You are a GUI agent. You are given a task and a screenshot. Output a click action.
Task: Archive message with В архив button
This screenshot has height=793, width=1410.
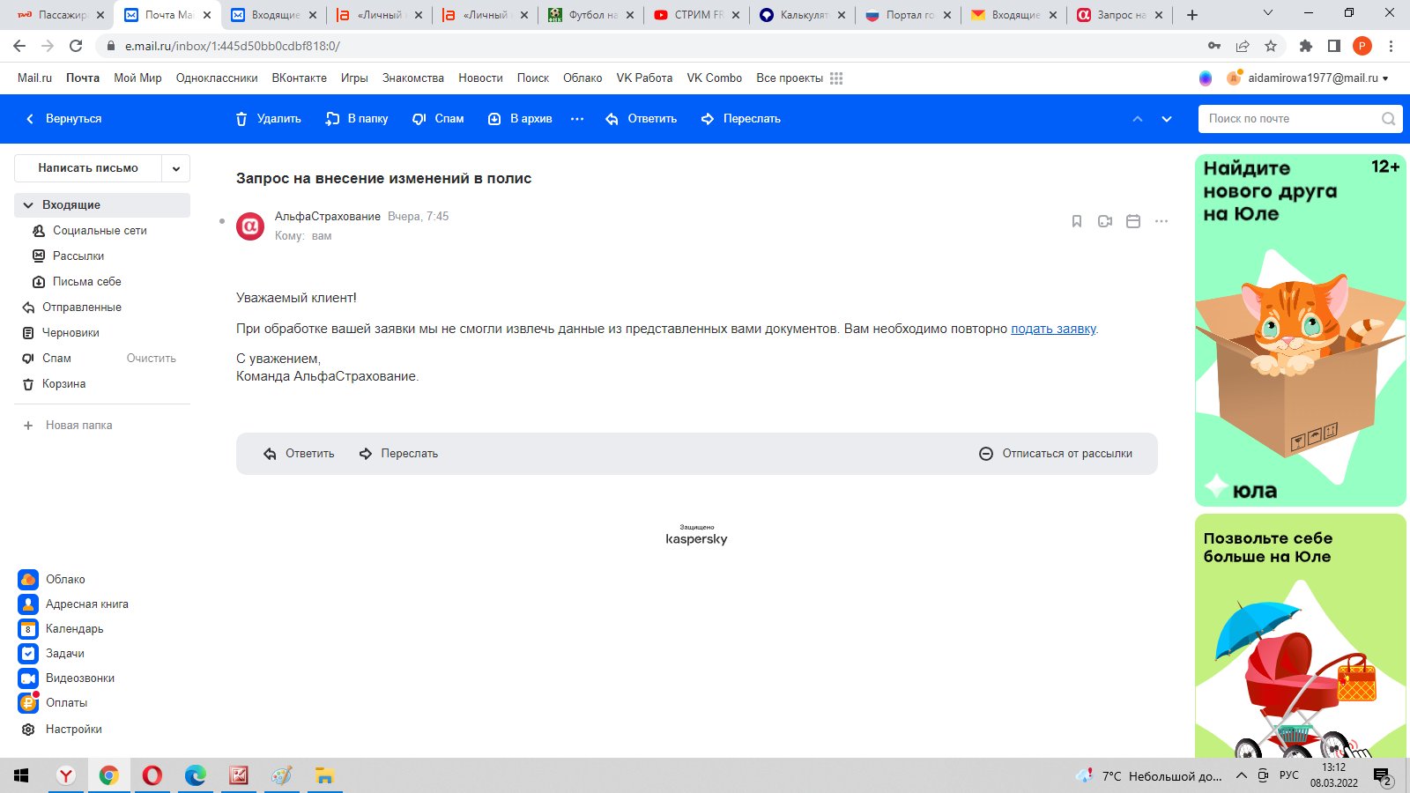click(520, 119)
